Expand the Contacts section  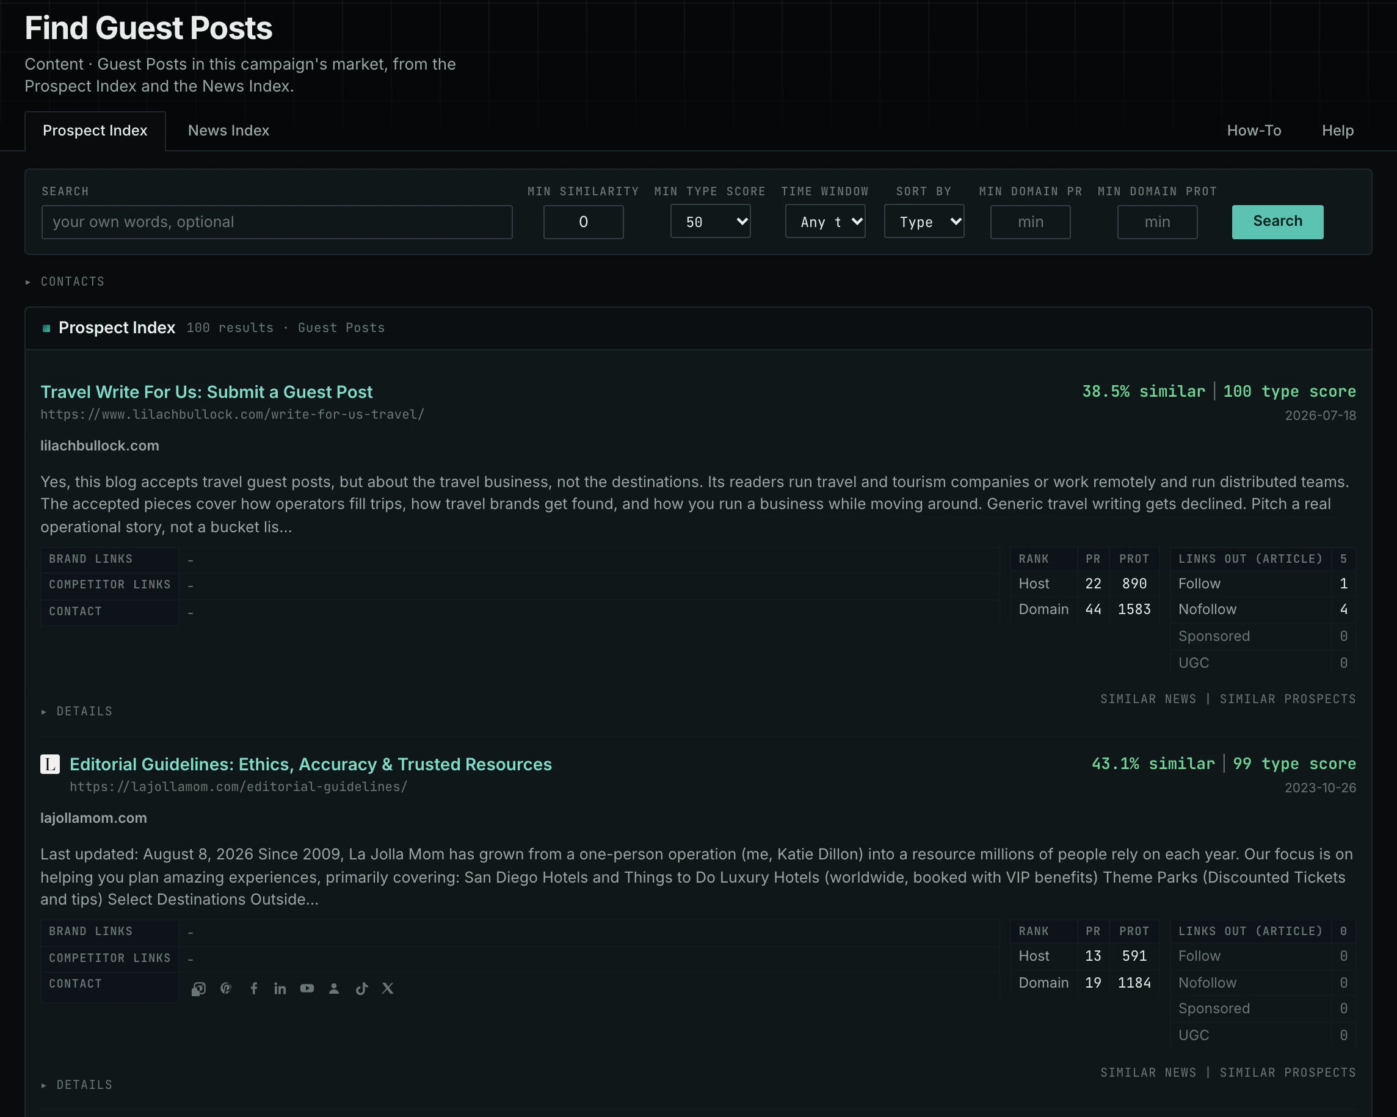tap(65, 281)
